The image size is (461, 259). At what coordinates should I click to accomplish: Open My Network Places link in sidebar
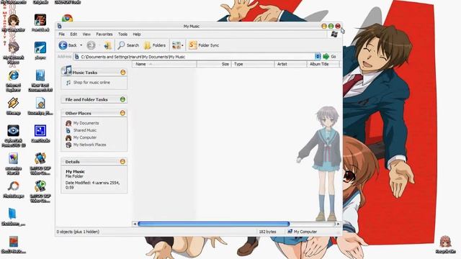(89, 145)
